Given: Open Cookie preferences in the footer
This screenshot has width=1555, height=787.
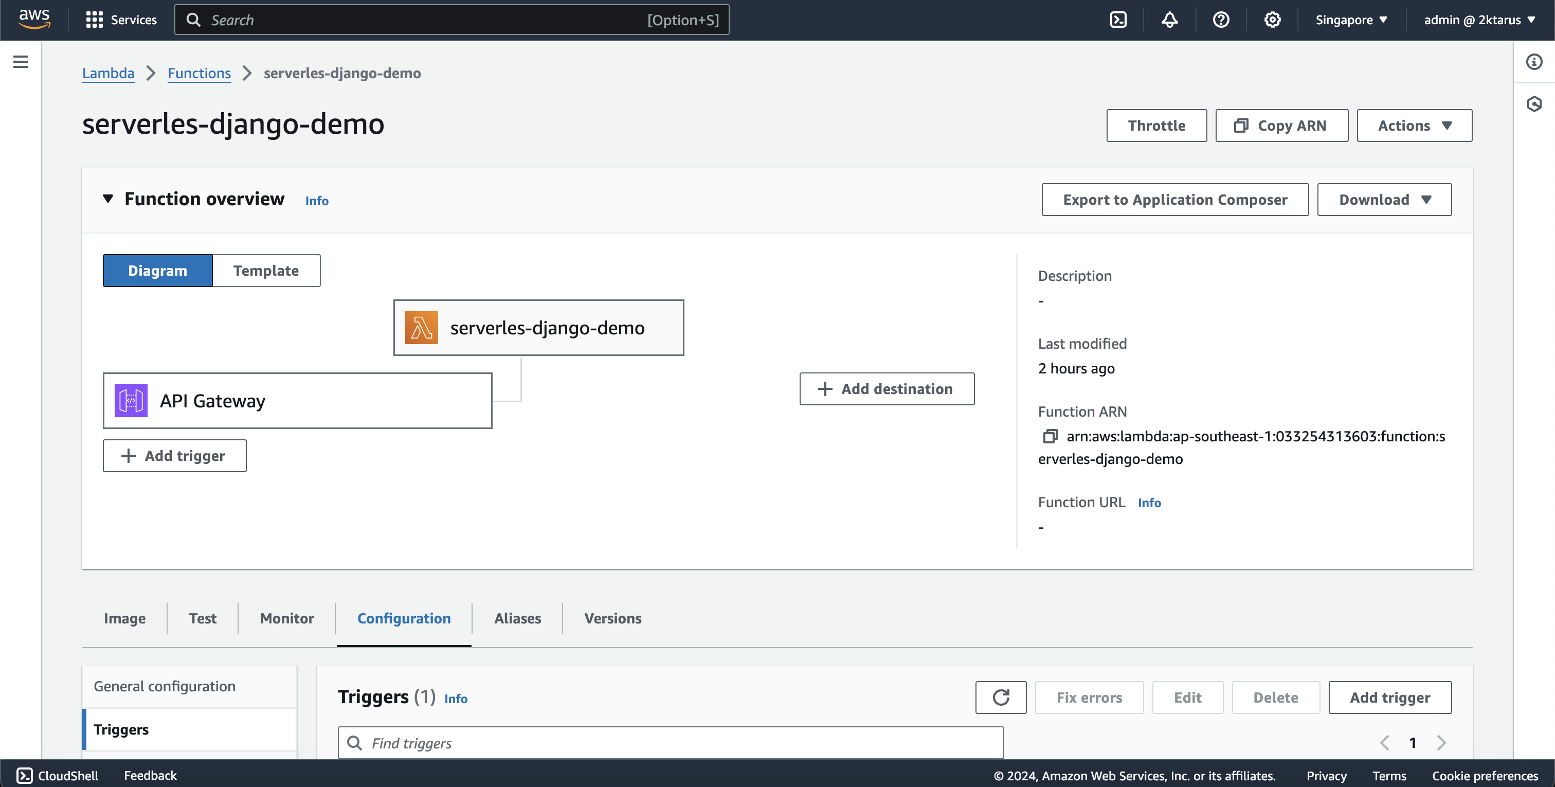Looking at the screenshot, I should coord(1485,776).
